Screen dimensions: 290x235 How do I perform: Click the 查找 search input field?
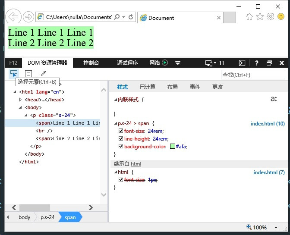253,75
